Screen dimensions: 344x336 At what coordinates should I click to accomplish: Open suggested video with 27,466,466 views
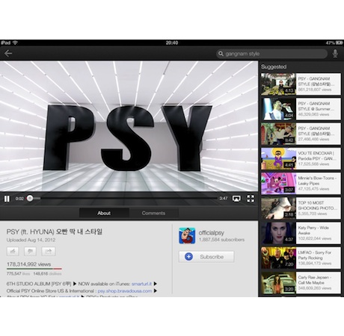301,134
